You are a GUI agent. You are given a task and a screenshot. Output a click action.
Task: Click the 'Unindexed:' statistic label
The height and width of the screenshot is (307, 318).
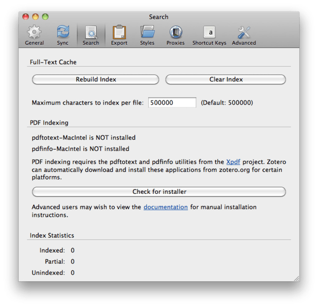(48, 273)
